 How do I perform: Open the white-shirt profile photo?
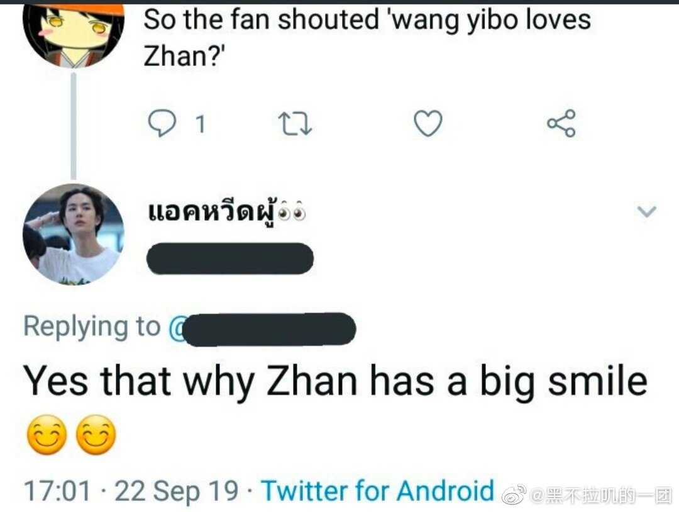[x=74, y=234]
